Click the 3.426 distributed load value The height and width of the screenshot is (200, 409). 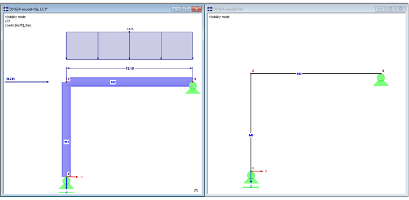(x=130, y=29)
